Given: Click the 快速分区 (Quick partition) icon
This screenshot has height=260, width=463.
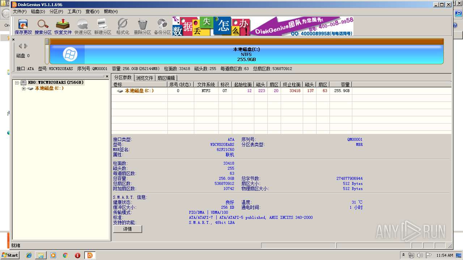Looking at the screenshot, I should 83,26.
